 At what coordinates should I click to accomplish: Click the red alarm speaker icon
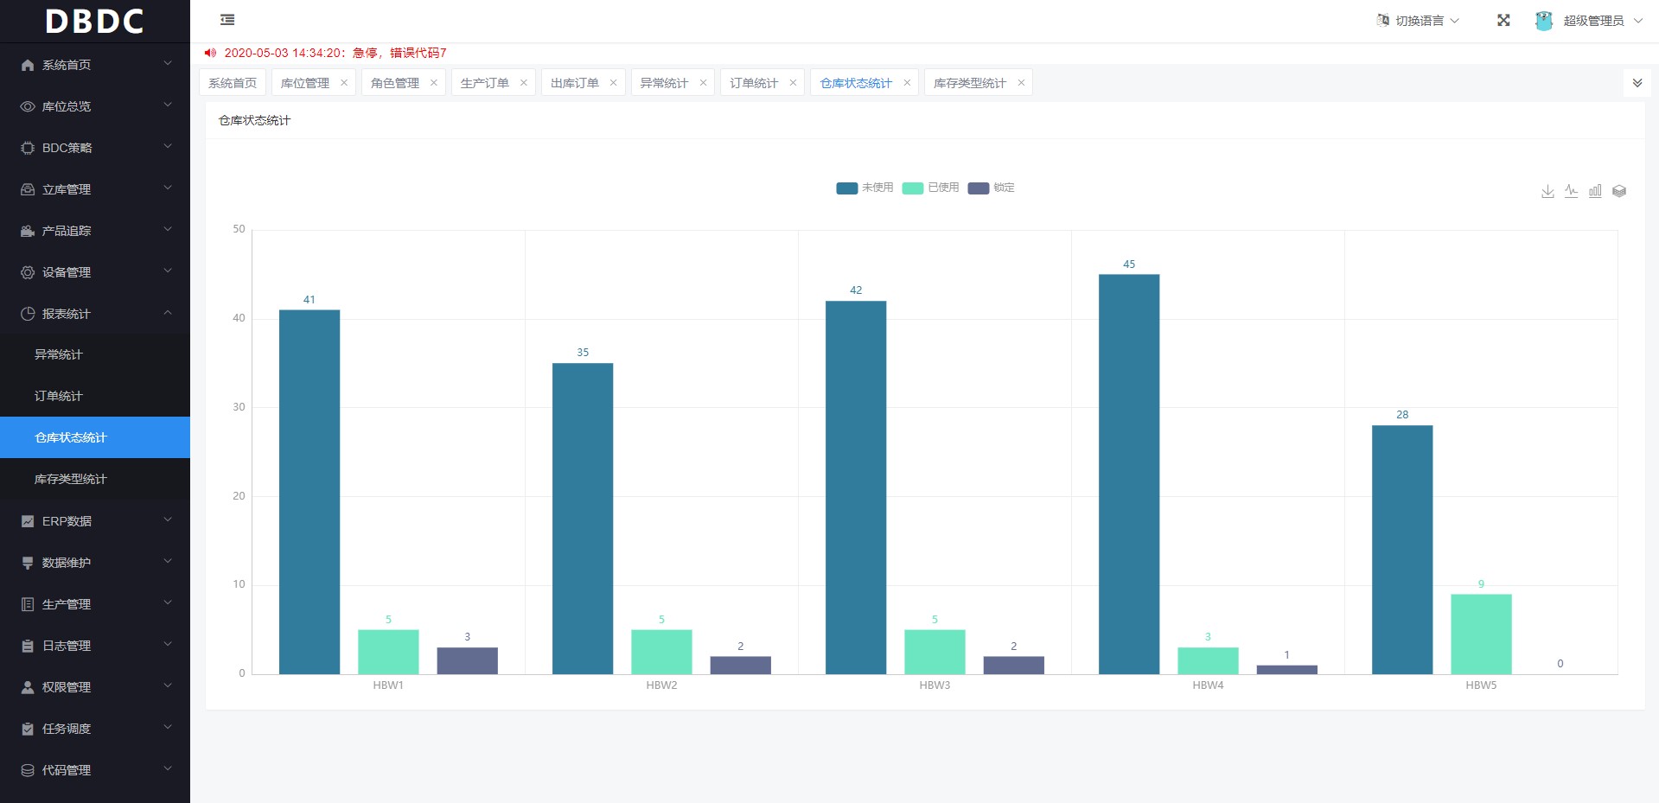click(x=210, y=53)
